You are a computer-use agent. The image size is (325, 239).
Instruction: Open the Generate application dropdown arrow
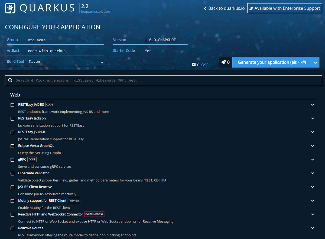point(315,62)
